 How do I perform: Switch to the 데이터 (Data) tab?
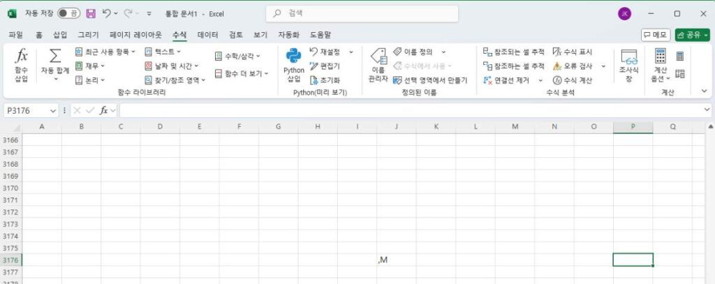tap(207, 34)
